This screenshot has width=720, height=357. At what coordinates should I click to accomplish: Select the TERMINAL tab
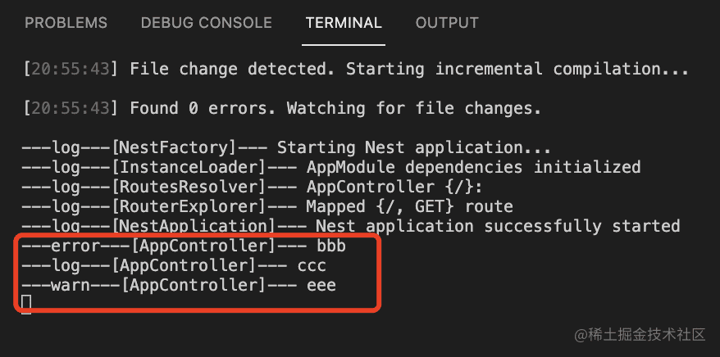click(344, 23)
